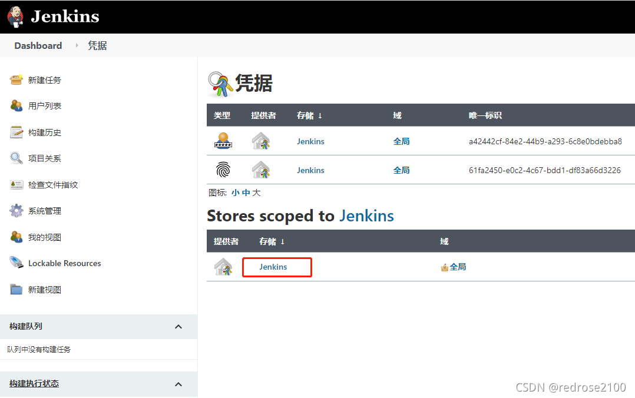Set icon size to 小
The height and width of the screenshot is (398, 635).
coord(235,193)
